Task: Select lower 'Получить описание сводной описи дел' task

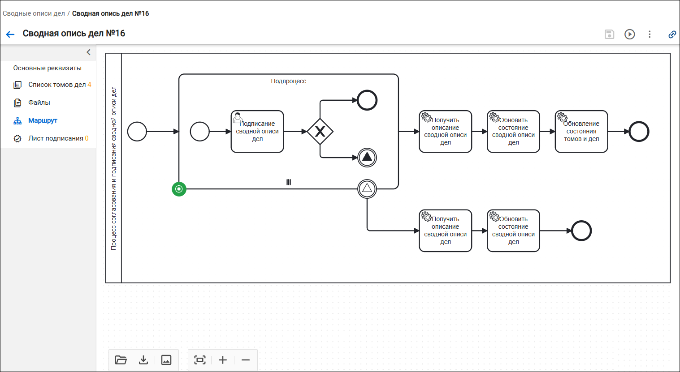Action: click(x=446, y=231)
